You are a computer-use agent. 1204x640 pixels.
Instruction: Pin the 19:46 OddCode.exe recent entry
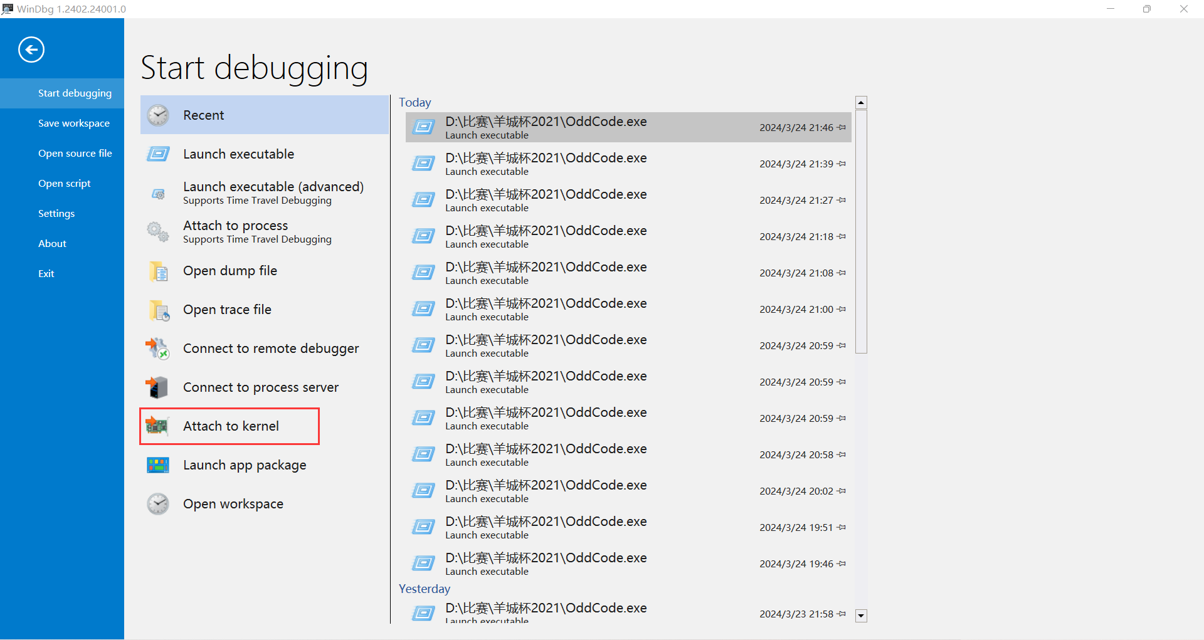842,564
